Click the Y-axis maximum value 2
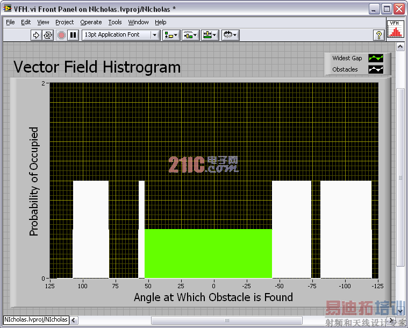This screenshot has width=408, height=328. tap(43, 83)
